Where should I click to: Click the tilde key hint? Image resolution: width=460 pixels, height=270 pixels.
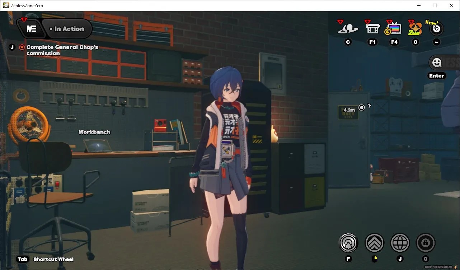[436, 42]
